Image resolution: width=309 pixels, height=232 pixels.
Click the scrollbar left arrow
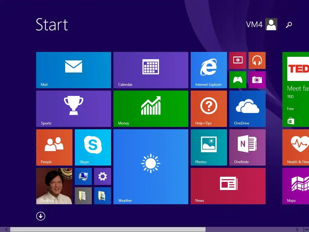coord(6,230)
